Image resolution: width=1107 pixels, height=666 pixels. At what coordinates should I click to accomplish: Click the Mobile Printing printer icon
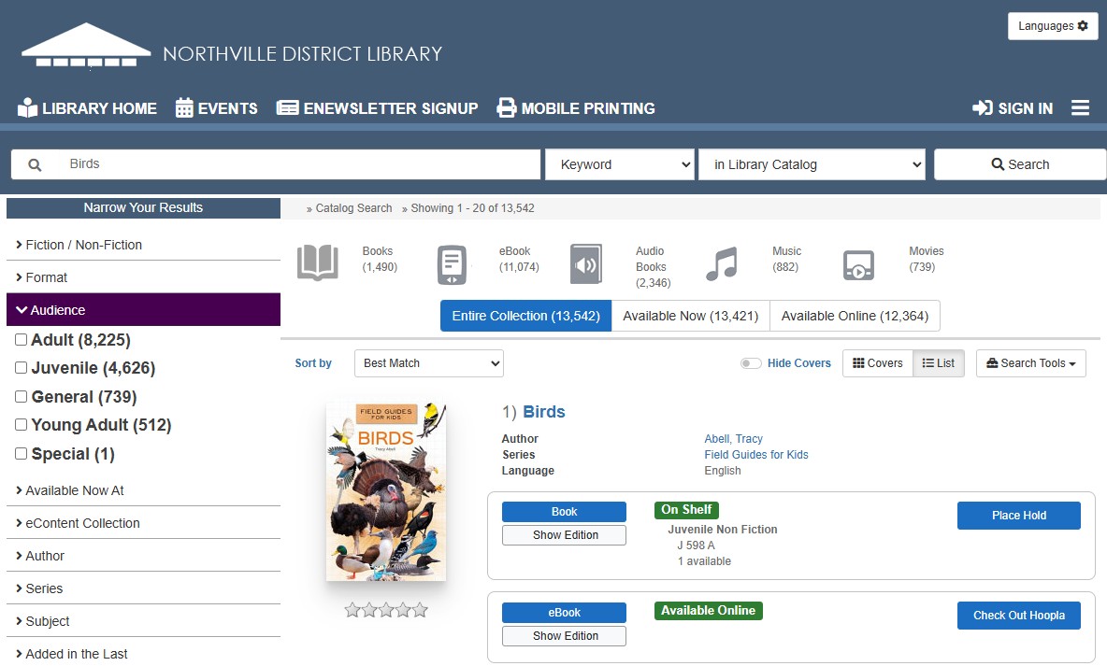[506, 108]
